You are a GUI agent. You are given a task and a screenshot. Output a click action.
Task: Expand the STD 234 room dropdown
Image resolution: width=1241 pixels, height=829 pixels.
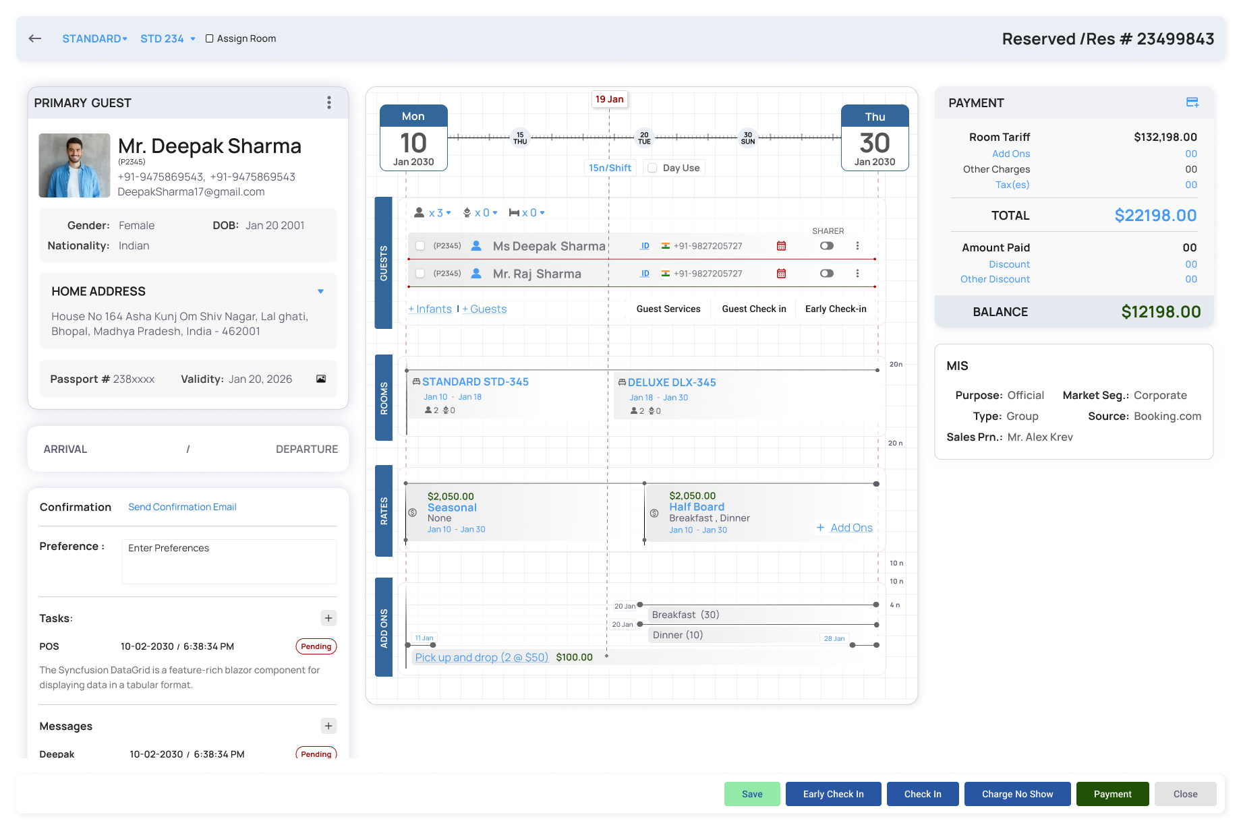tap(168, 38)
